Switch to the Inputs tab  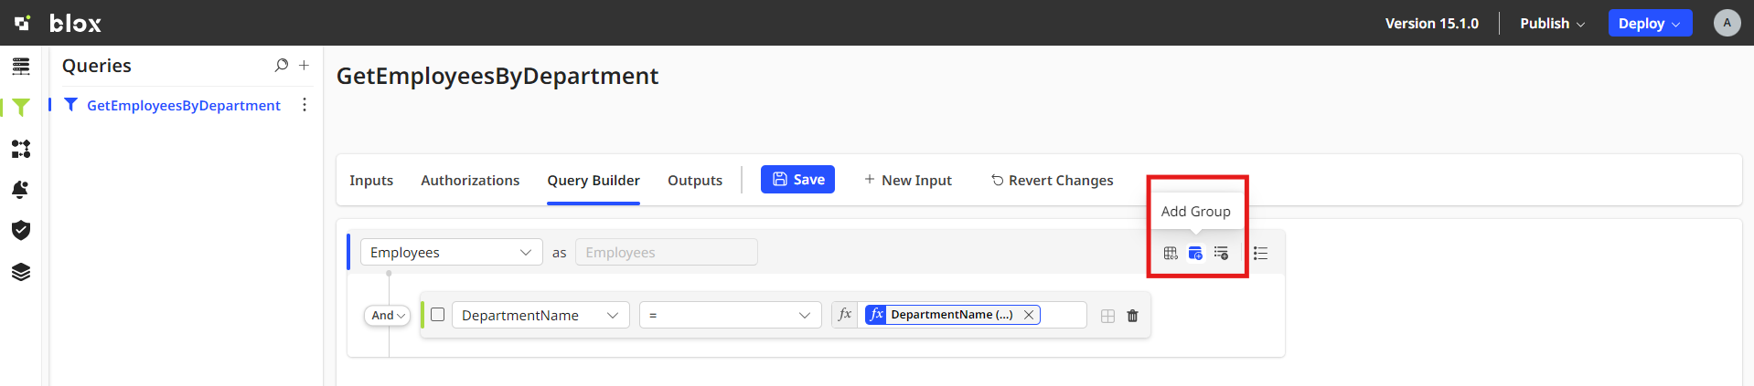(371, 181)
